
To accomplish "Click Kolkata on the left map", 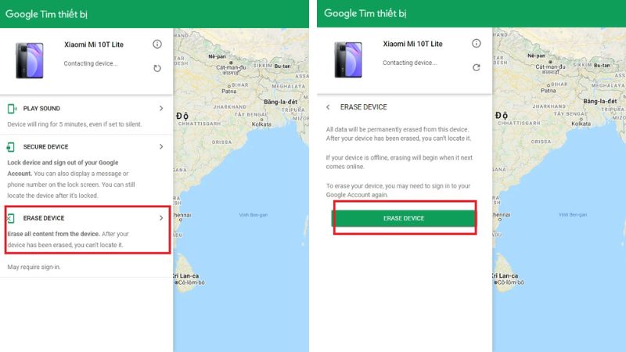I will click(x=261, y=124).
